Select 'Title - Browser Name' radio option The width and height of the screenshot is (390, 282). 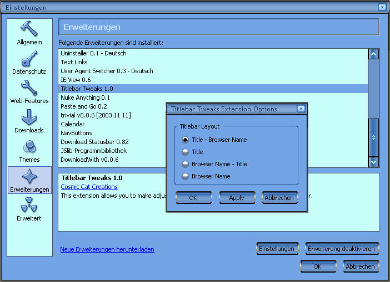coord(186,140)
